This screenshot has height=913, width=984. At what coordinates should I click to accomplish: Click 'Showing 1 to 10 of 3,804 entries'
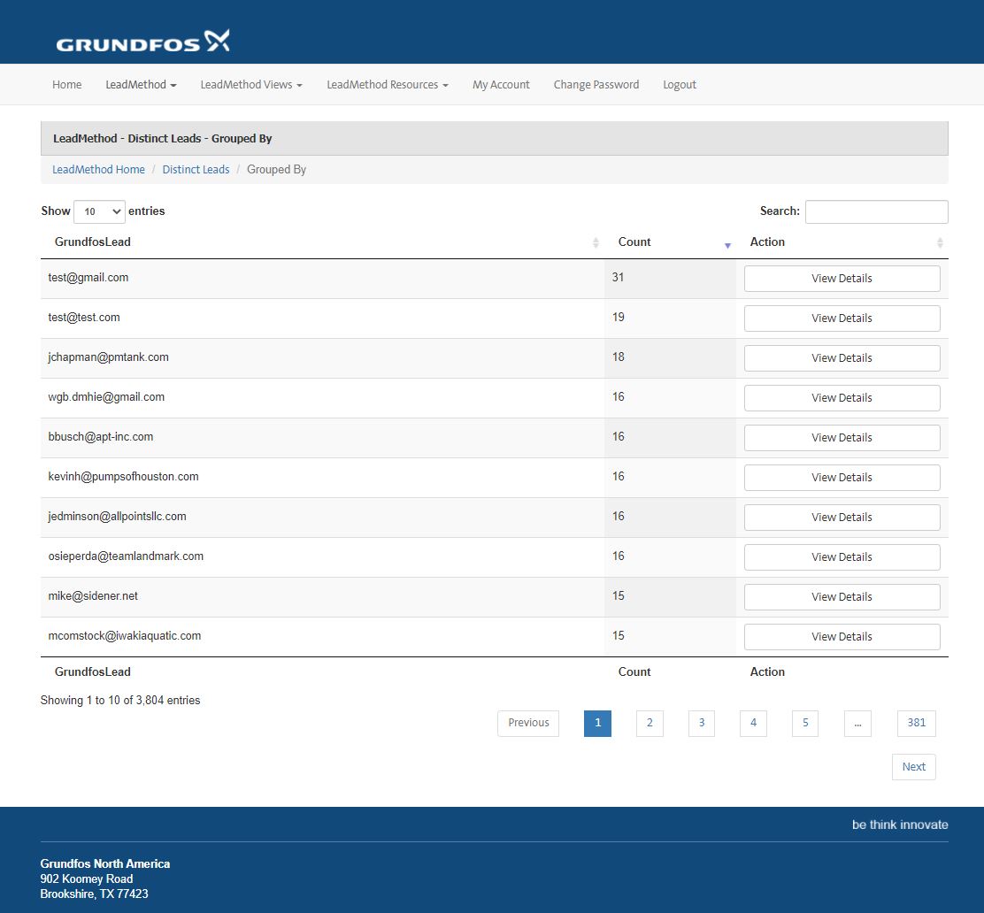(x=120, y=701)
